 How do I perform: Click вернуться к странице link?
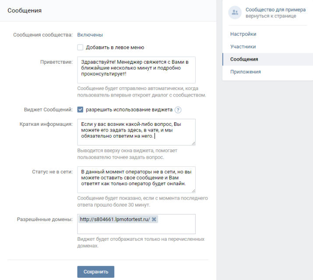click(x=271, y=16)
